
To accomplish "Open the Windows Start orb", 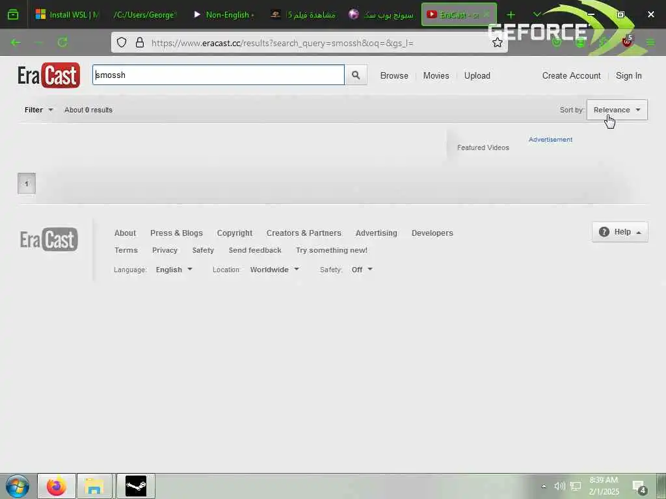I will pyautogui.click(x=18, y=486).
